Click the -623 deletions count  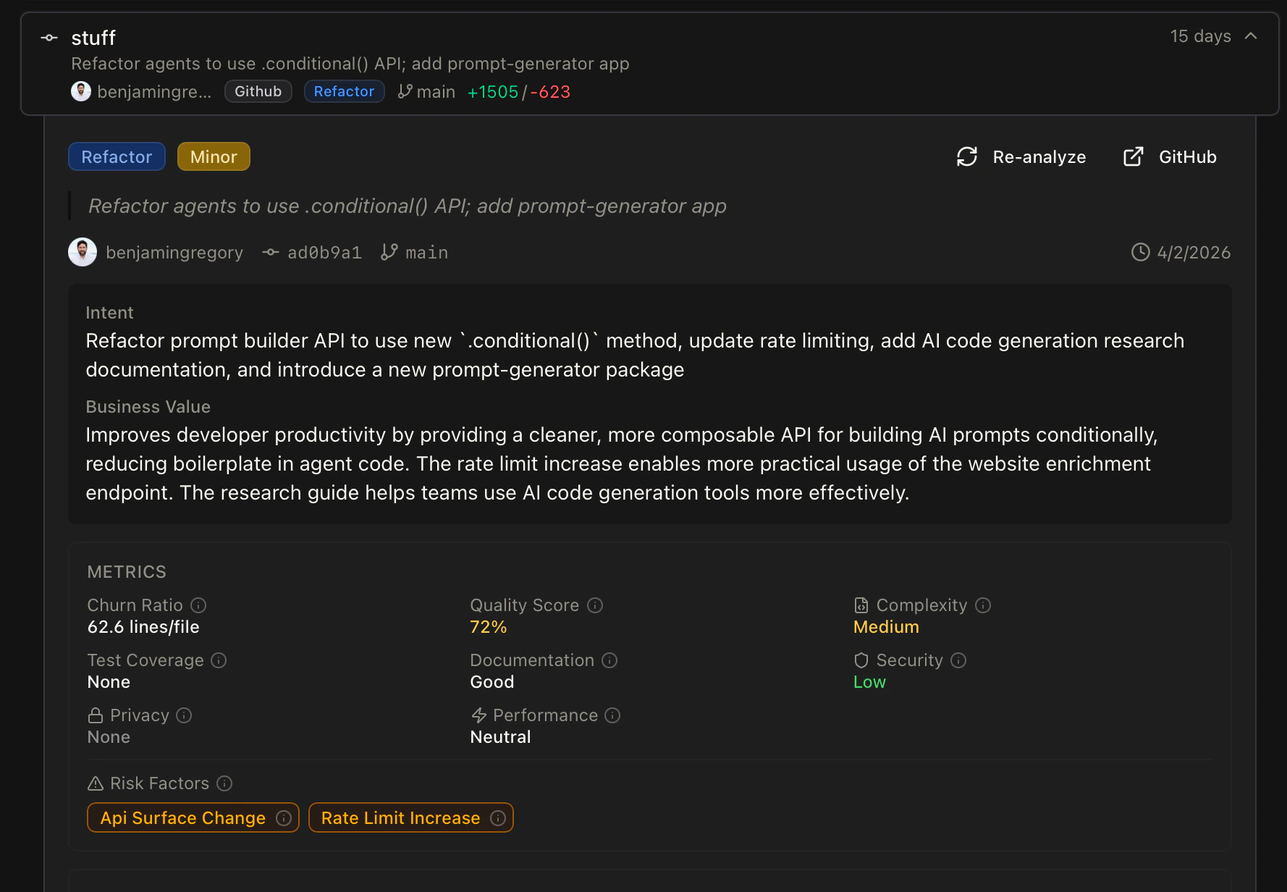coord(550,92)
